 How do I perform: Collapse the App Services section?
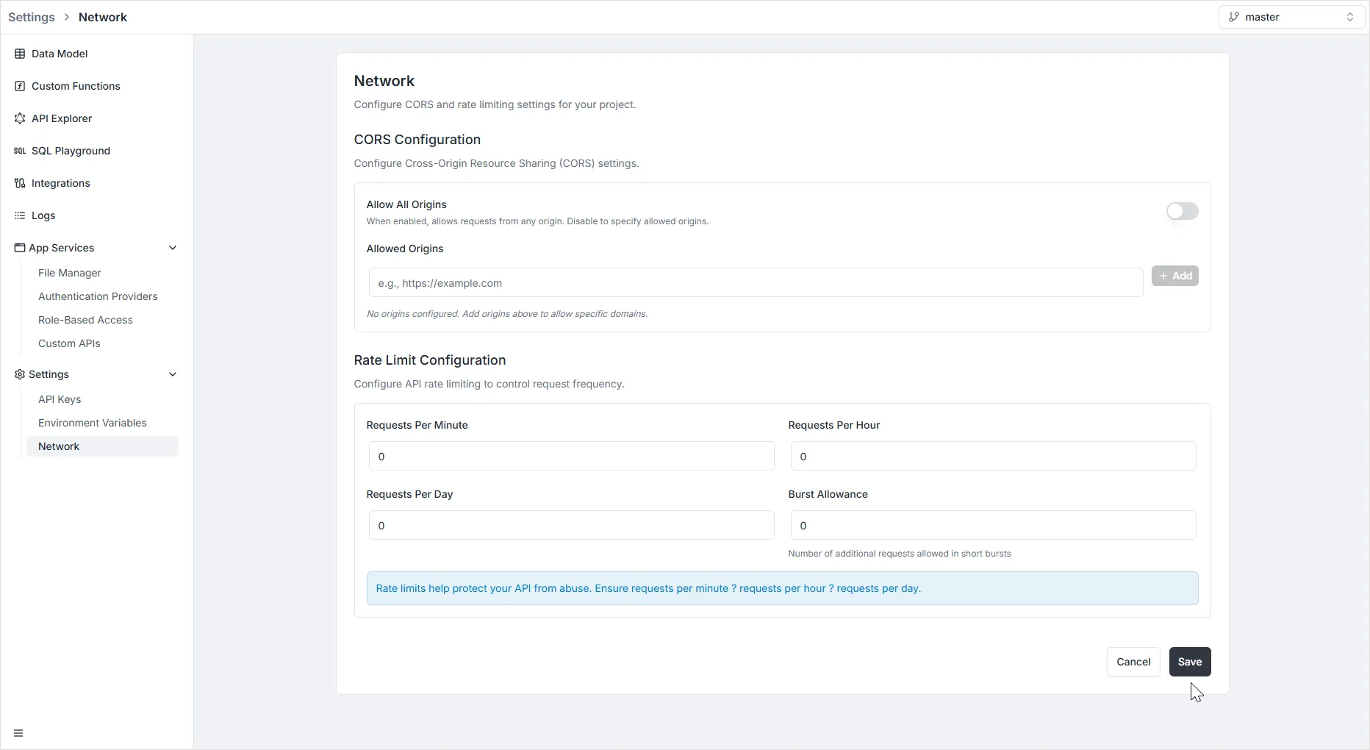coord(173,248)
